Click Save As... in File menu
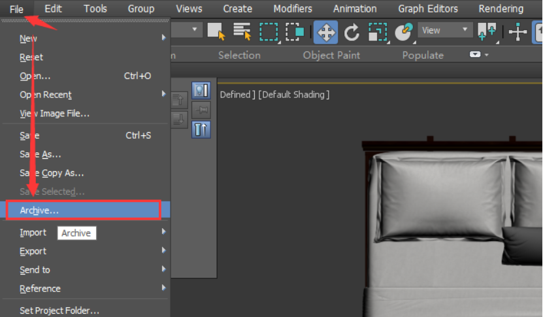Screen dimensions: 543x317 (41, 154)
